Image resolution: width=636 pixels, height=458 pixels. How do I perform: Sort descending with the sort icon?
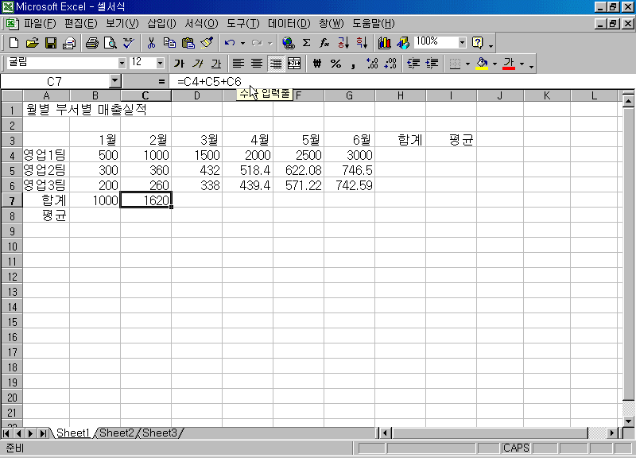tap(362, 43)
